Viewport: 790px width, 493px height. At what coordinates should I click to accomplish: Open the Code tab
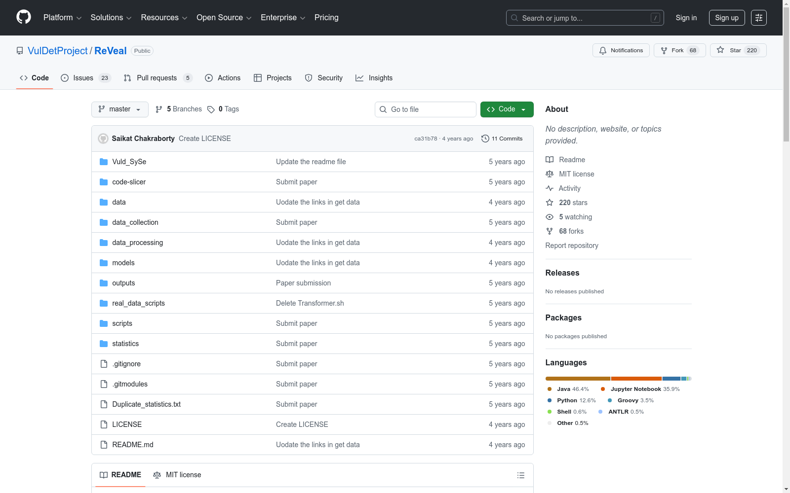click(35, 78)
